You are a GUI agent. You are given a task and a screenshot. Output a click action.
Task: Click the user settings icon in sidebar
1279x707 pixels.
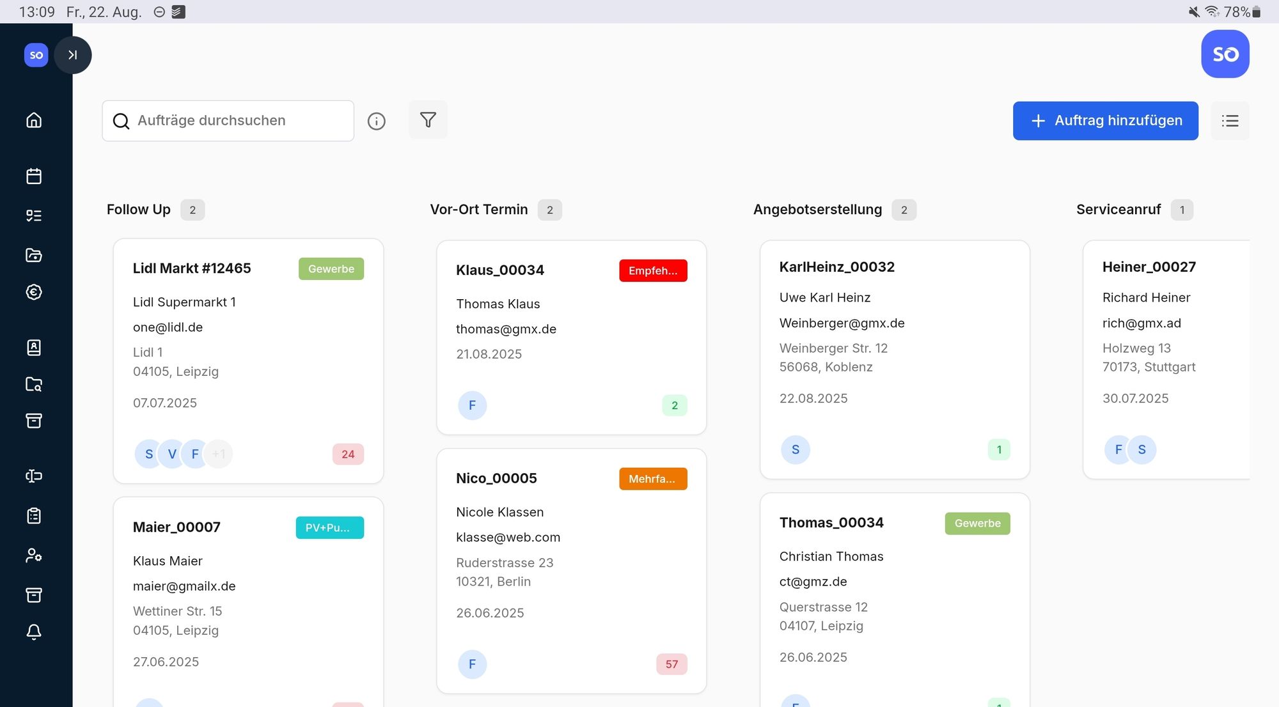click(34, 555)
